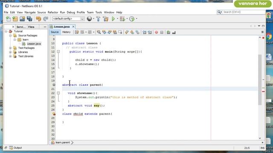Collapse the Source Packages node
Image resolution: width=273 pixels, height=153 pixels.
[x=10, y=35]
